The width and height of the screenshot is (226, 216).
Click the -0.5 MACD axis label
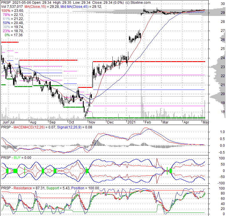pyautogui.click(x=222, y=153)
